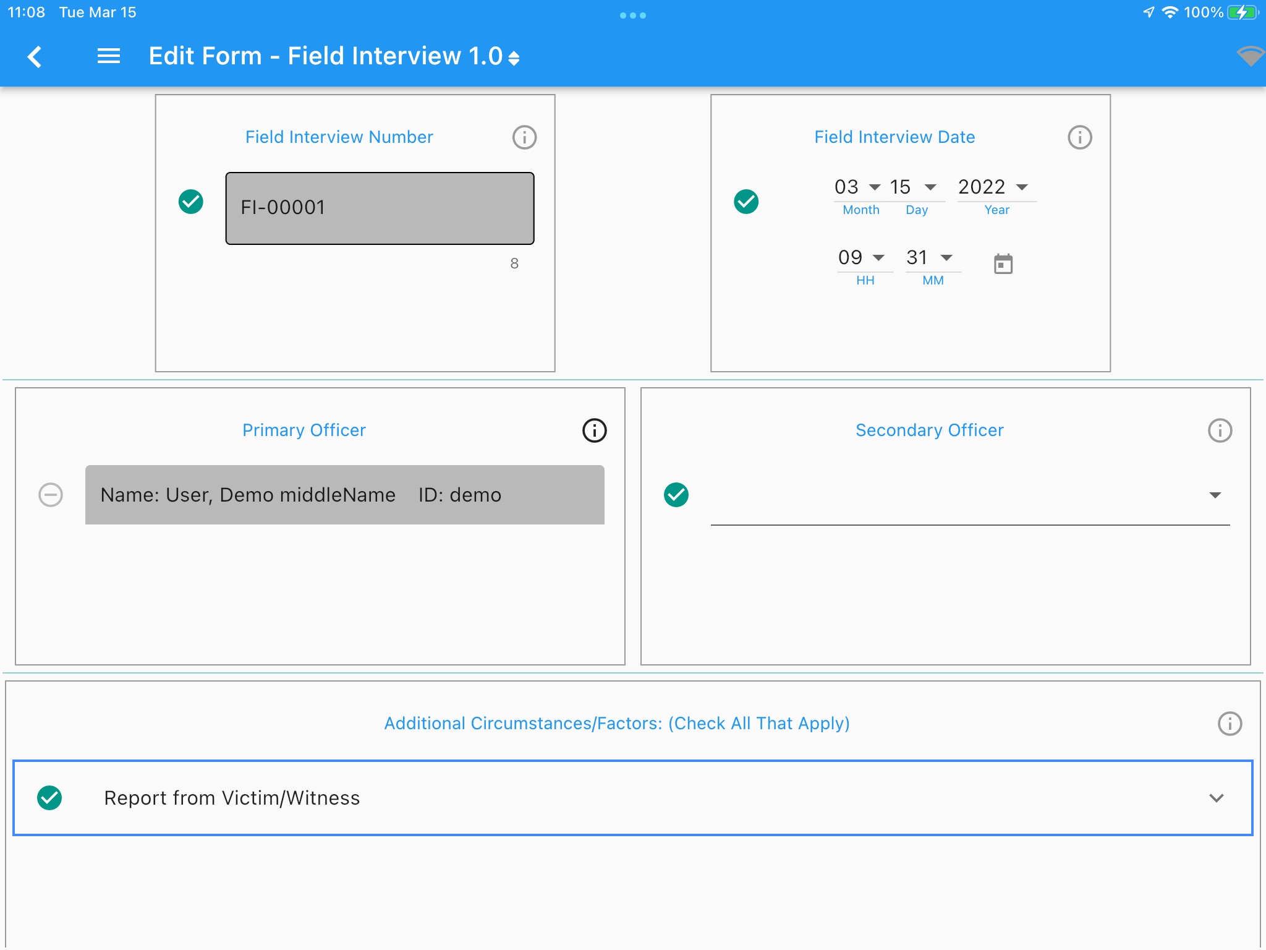Image resolution: width=1266 pixels, height=950 pixels.
Task: Show Primary Officer info icon
Action: [x=594, y=430]
